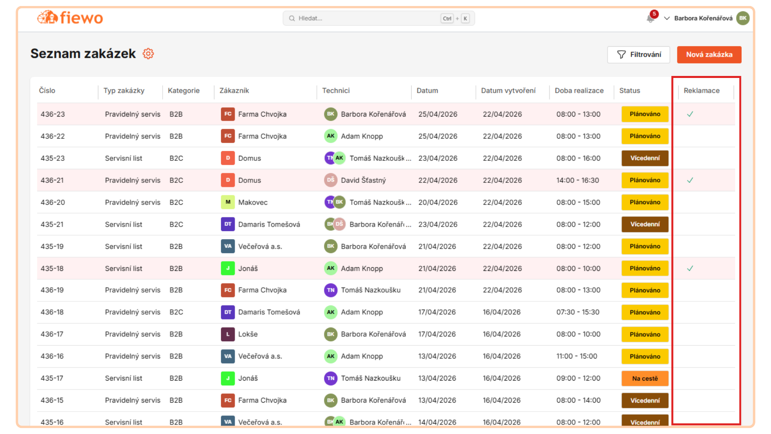
Task: Expand user menu chevron beside Barbora Kořenářová
Action: point(667,18)
